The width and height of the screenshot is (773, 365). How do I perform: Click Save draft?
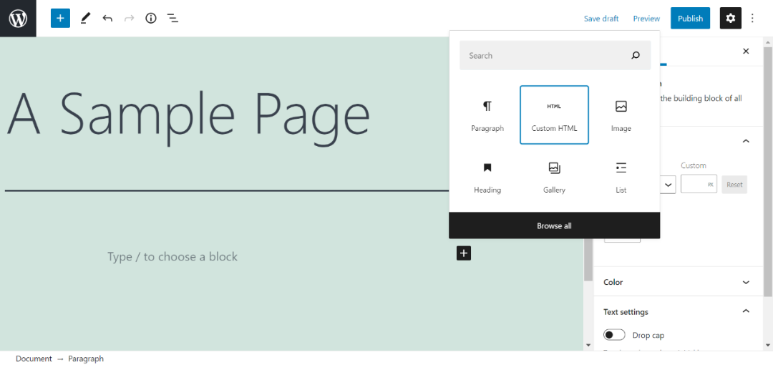click(601, 19)
